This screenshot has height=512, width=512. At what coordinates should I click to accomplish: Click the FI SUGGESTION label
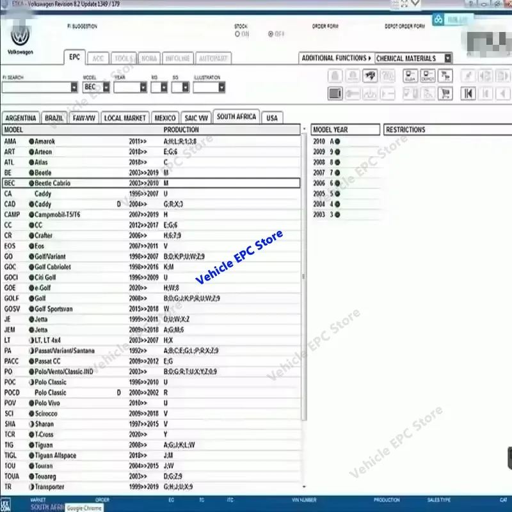83,26
